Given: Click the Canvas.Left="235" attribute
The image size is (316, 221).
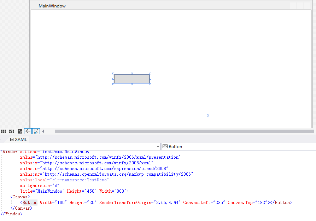Looking at the screenshot, I should pos(204,203).
